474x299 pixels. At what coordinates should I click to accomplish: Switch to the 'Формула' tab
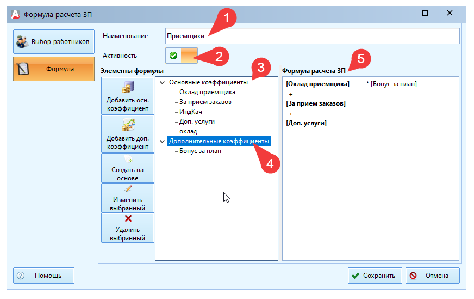coord(53,69)
